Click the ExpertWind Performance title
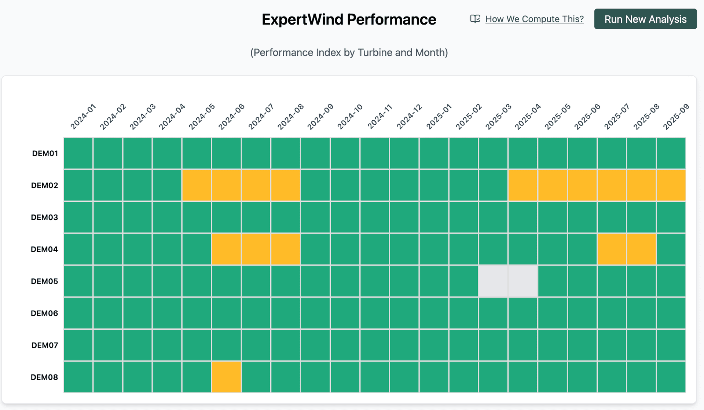 point(349,19)
